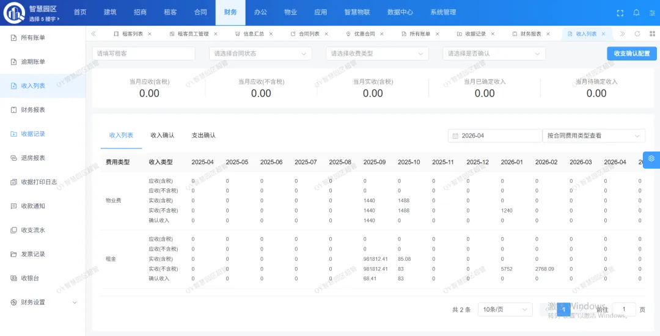Image resolution: width=660 pixels, height=336 pixels.
Task: Open the tab grid menu icon
Action: click(x=653, y=34)
